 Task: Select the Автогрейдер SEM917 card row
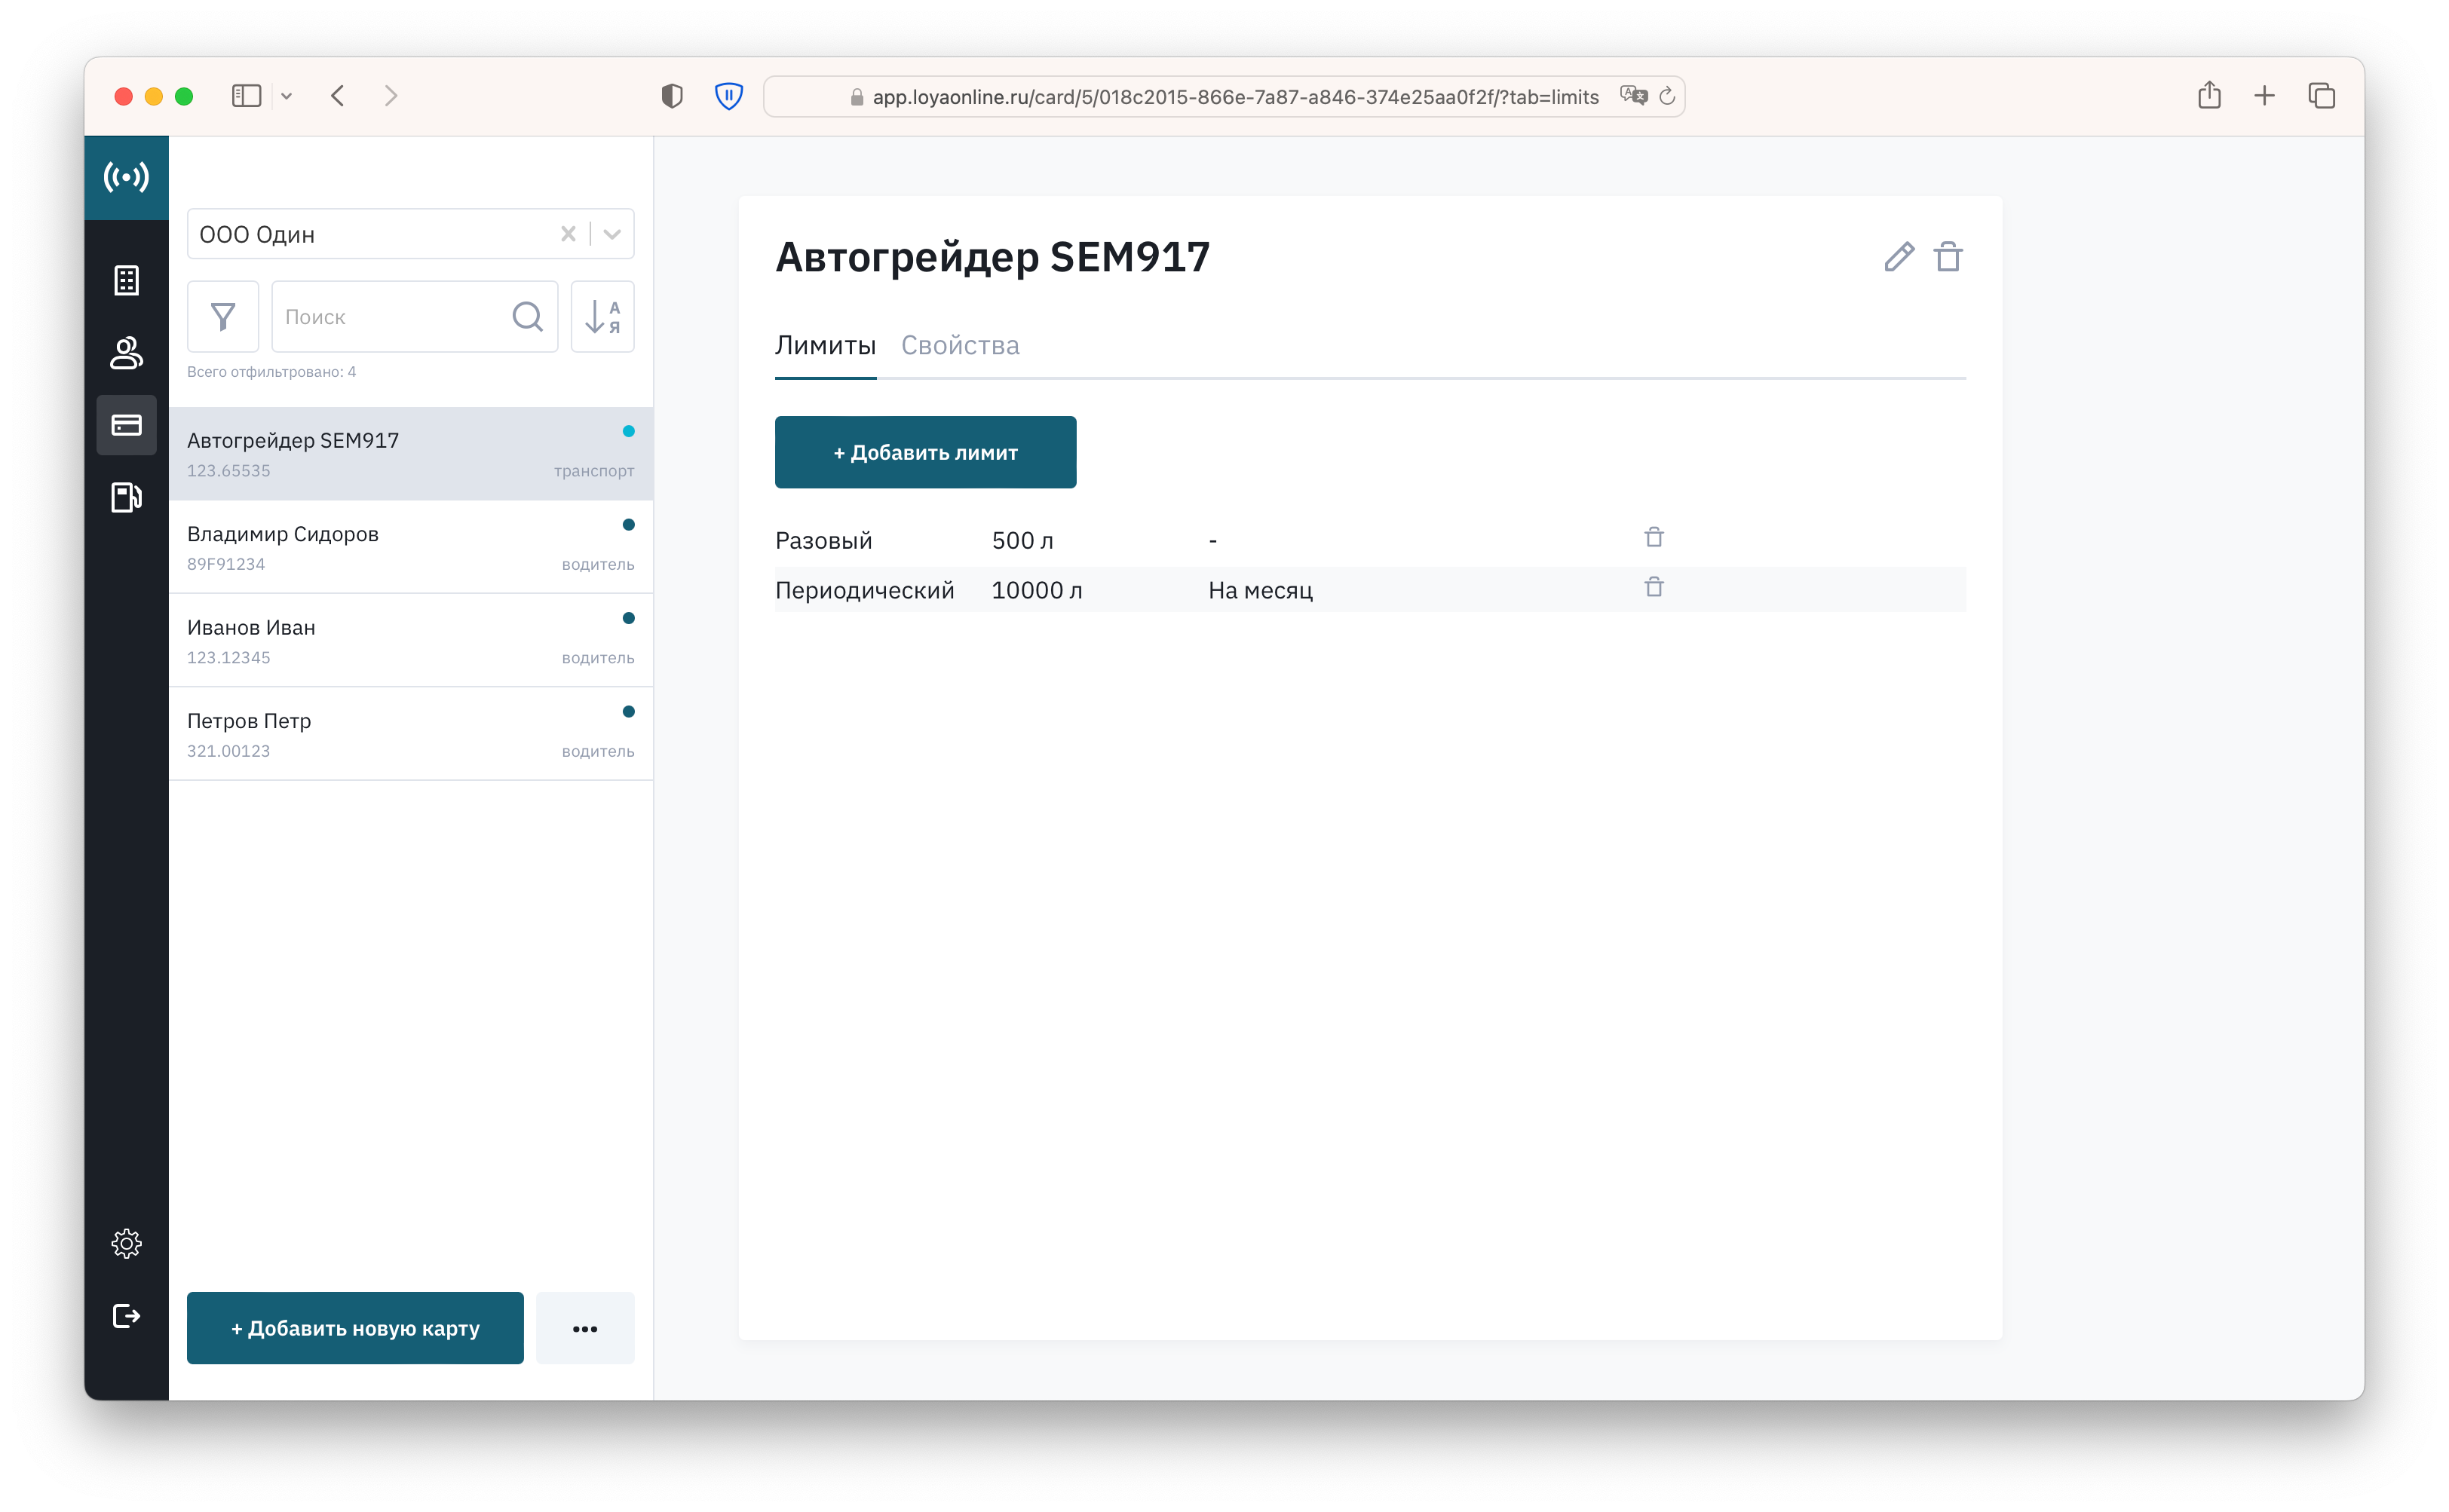(x=411, y=453)
